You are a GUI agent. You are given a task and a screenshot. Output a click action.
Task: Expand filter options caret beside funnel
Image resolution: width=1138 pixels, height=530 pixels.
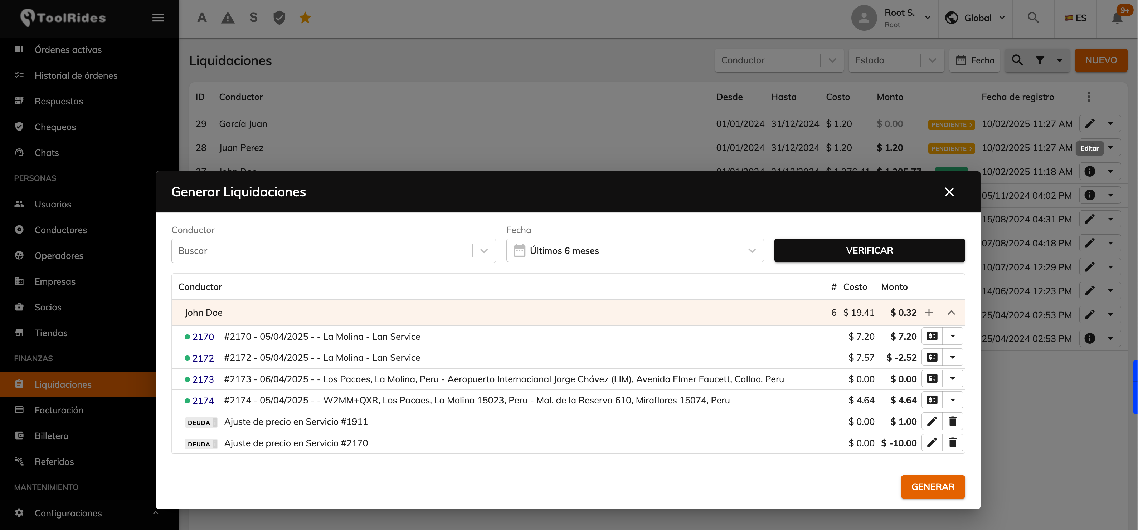pyautogui.click(x=1059, y=60)
